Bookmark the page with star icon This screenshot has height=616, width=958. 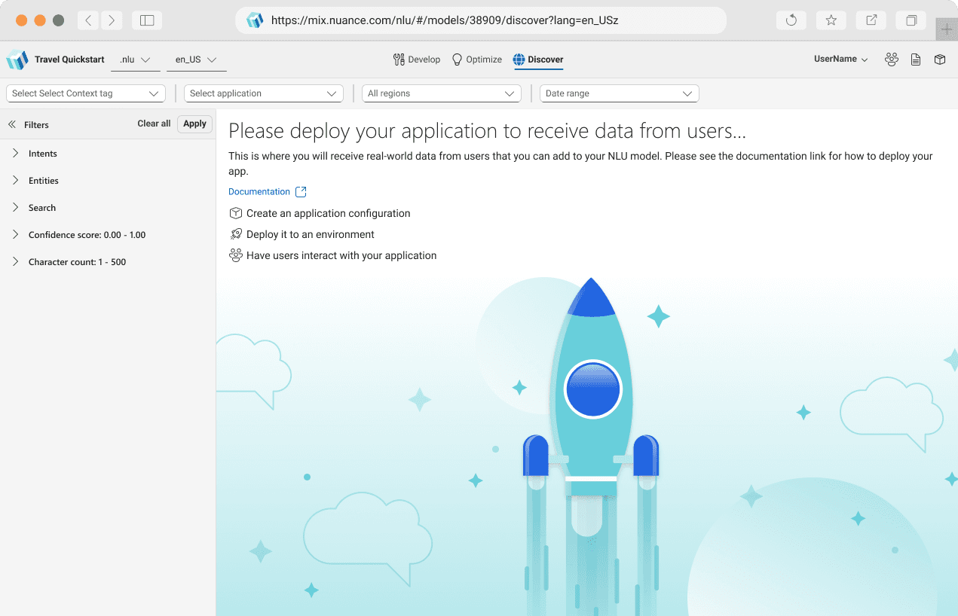[831, 20]
